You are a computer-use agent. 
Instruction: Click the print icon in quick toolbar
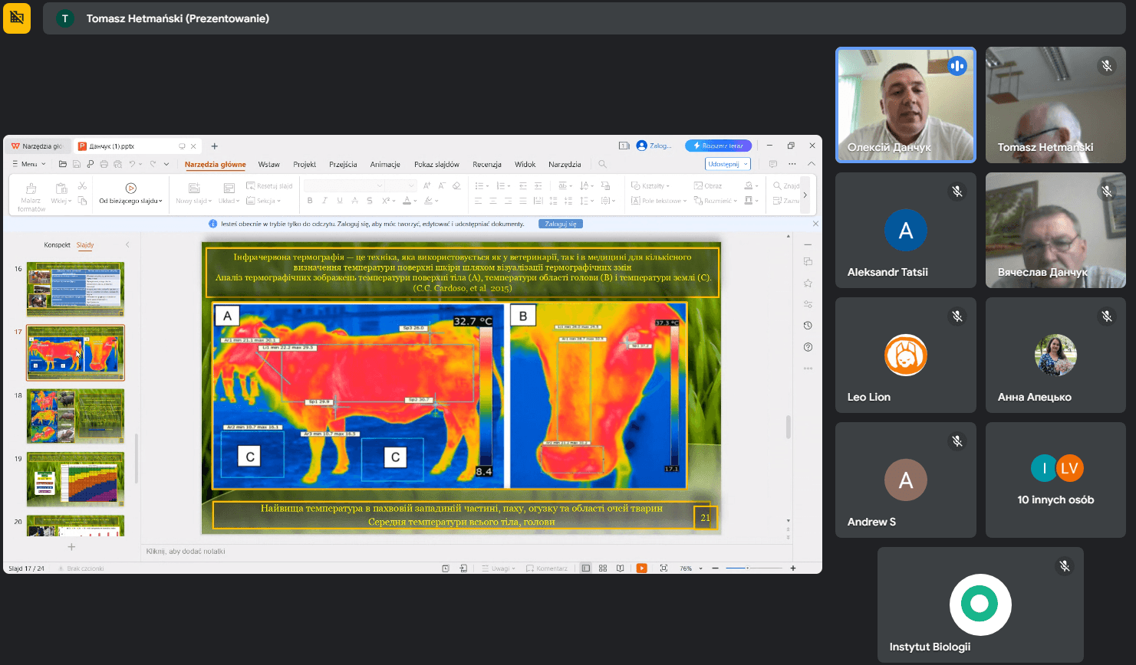(x=104, y=164)
